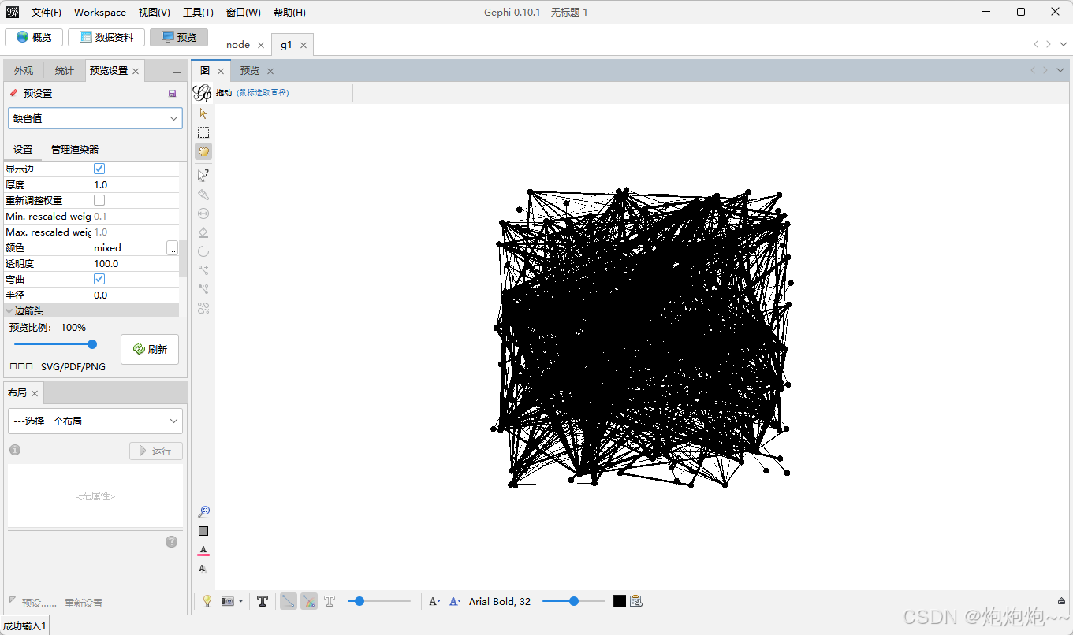Open the 外观 appearance tab
Viewport: 1073px width, 635px height.
coord(24,70)
